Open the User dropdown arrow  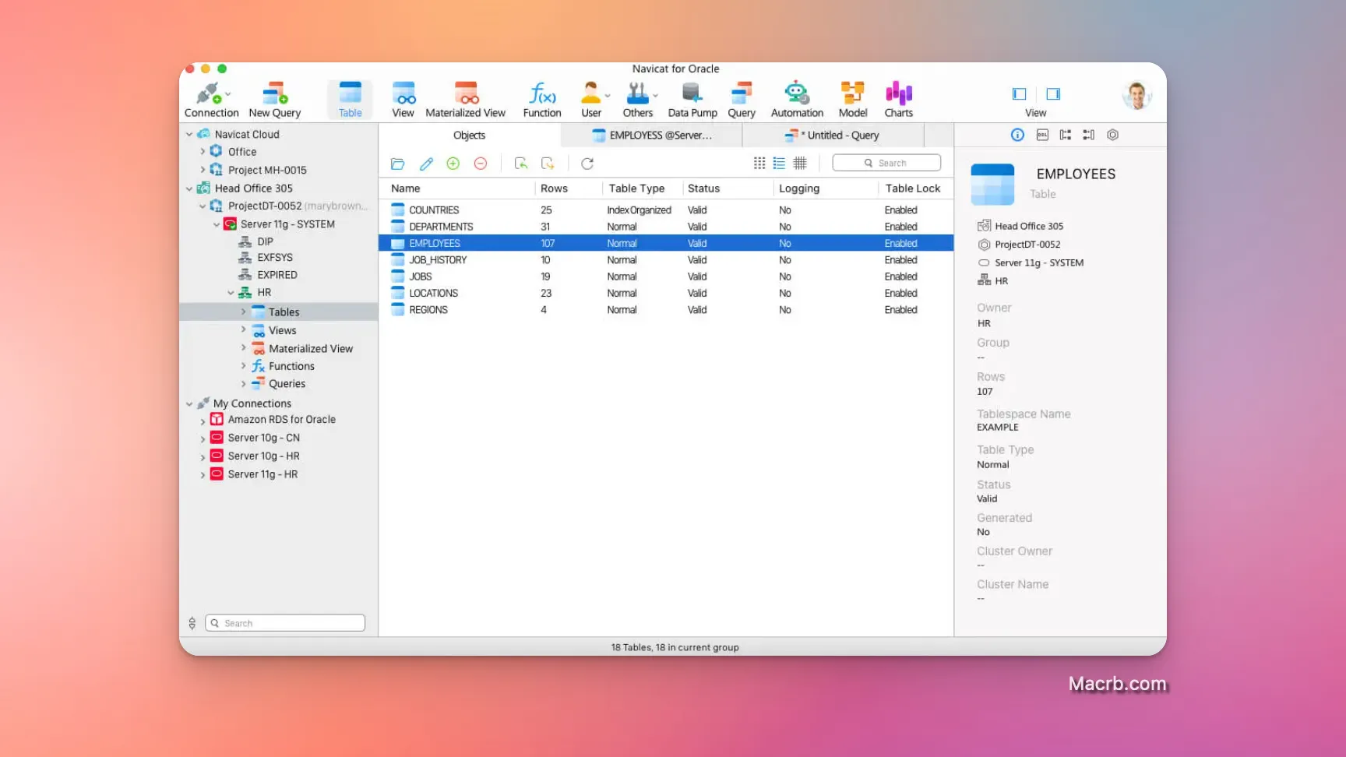click(x=608, y=96)
